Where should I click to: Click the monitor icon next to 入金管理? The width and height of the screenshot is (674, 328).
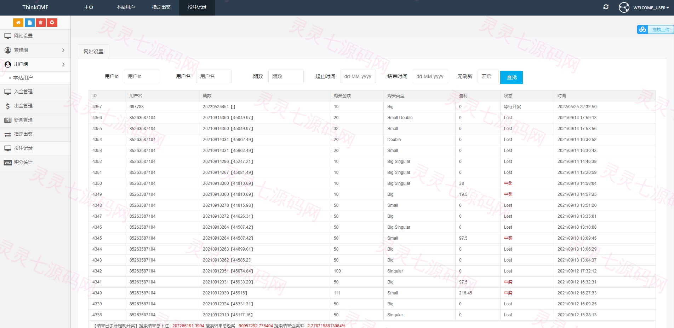[8, 92]
